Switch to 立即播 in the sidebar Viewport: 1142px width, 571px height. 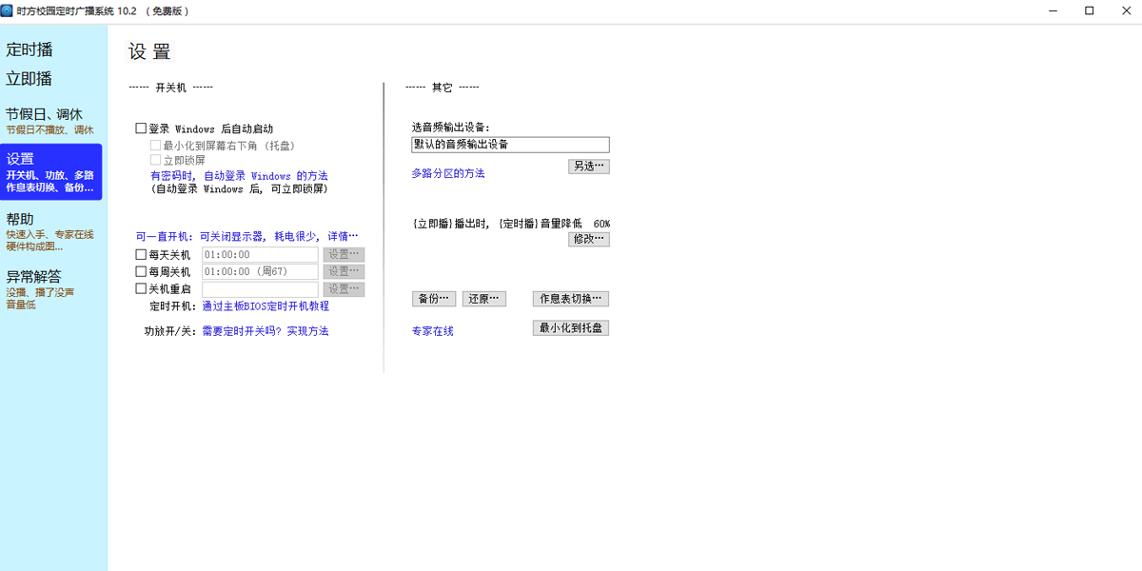click(30, 79)
